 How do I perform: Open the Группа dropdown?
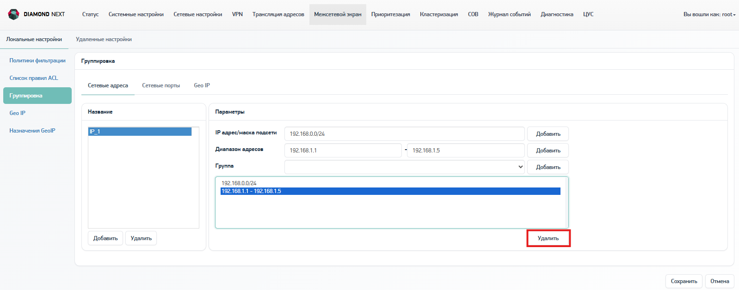coord(405,167)
